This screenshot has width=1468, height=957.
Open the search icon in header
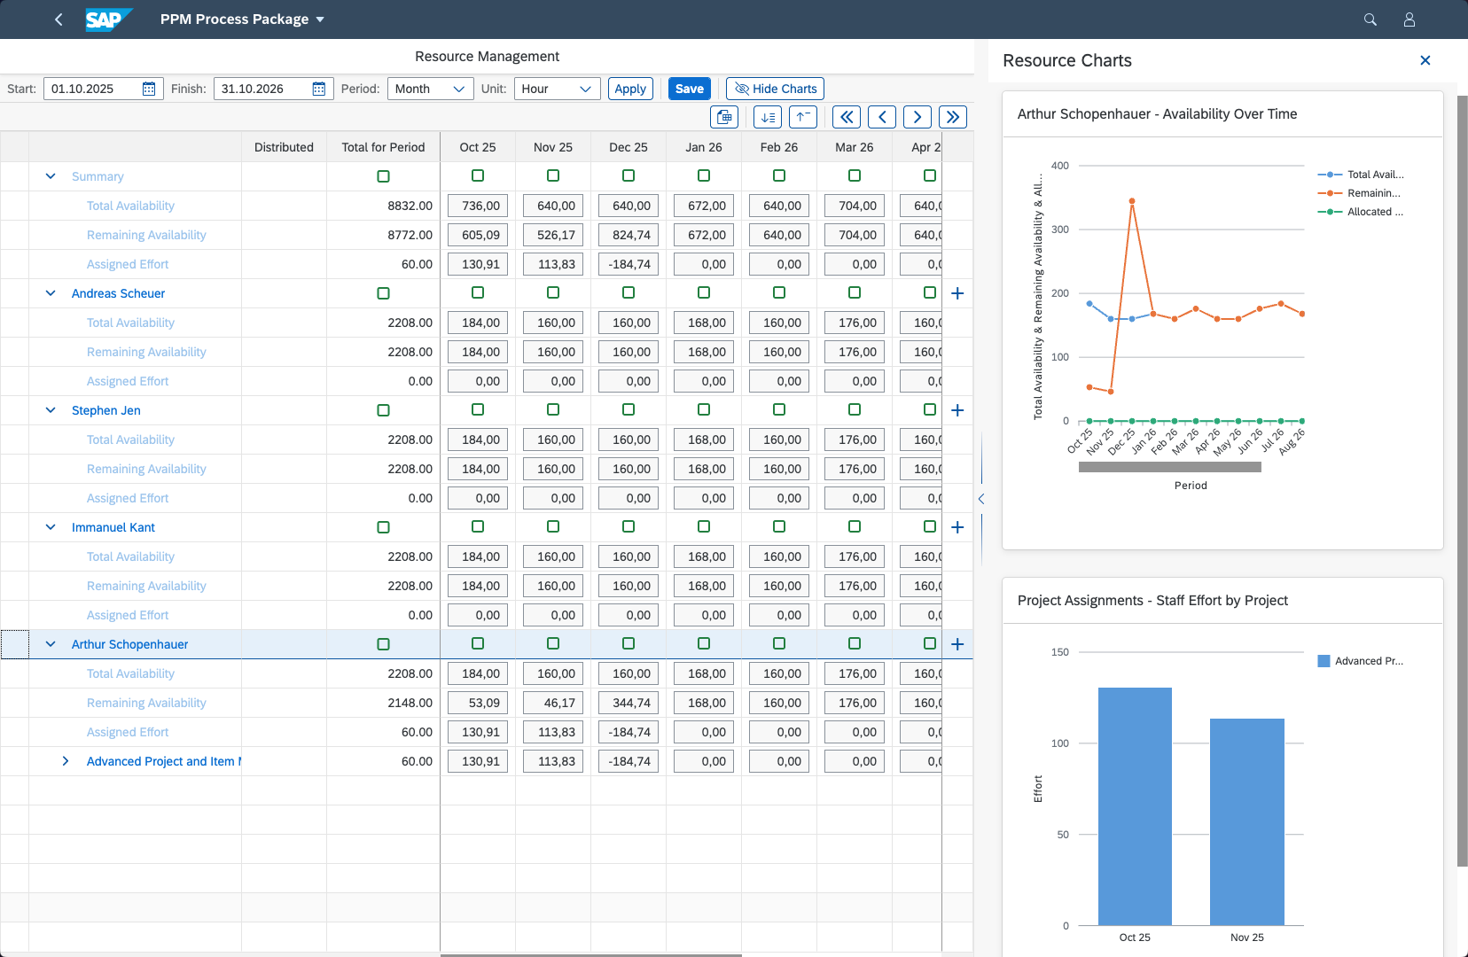pyautogui.click(x=1370, y=19)
